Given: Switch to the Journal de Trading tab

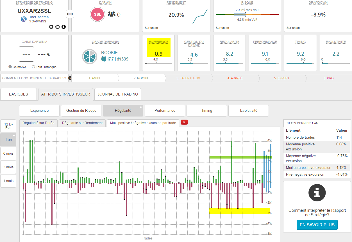Looking at the screenshot, I should 118,94.
